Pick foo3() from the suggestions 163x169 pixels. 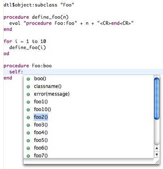[41, 125]
